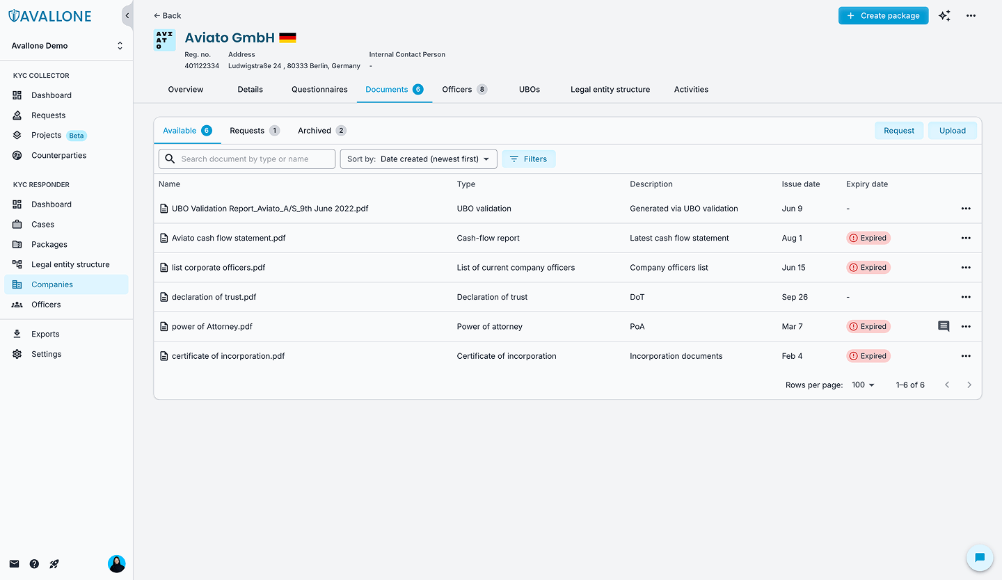Go to Requests in sidebar
1002x580 pixels.
pyautogui.click(x=66, y=115)
